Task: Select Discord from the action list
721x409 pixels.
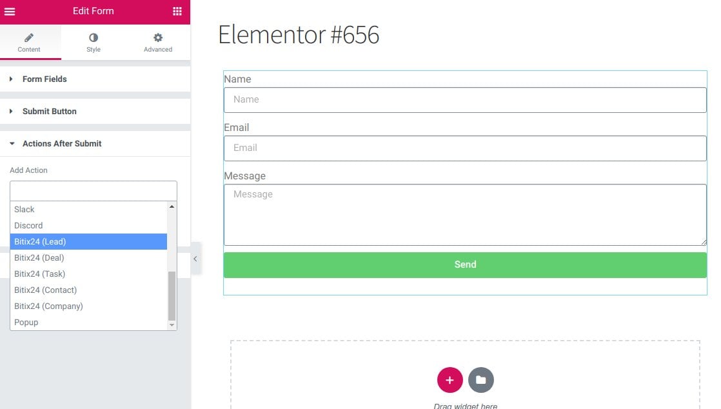Action: click(88, 225)
